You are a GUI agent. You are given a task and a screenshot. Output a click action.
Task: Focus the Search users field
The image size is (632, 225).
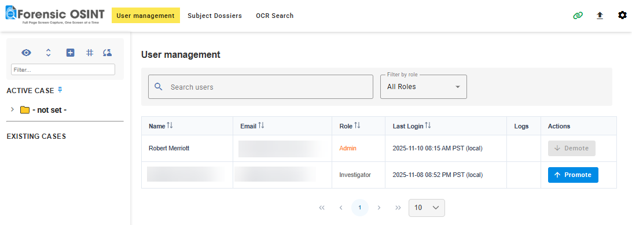pyautogui.click(x=260, y=87)
